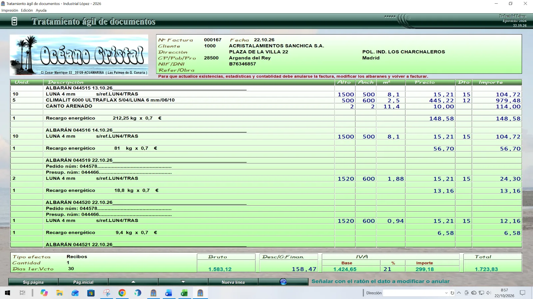533x299 pixels.
Task: Select the Desc/G.Finan. value 158,47
Action: coord(304,269)
